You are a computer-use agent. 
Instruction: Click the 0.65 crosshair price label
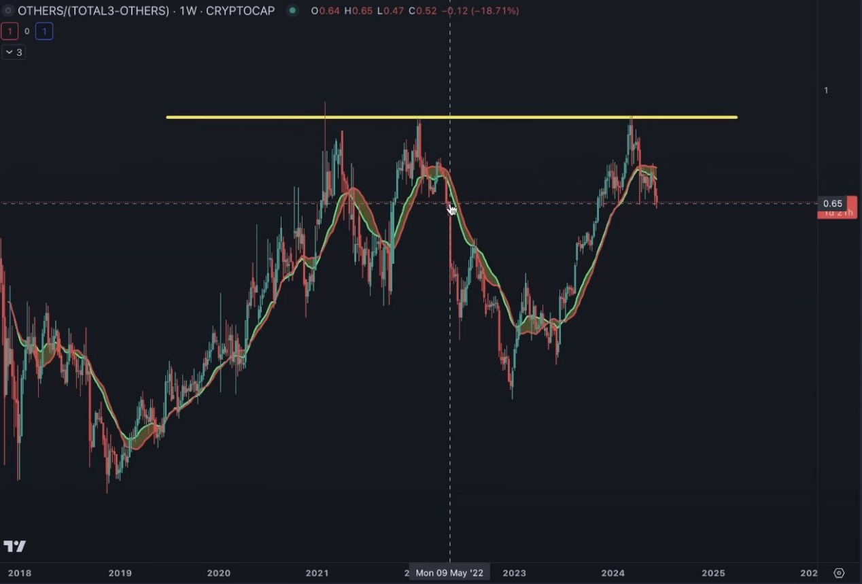tap(832, 203)
